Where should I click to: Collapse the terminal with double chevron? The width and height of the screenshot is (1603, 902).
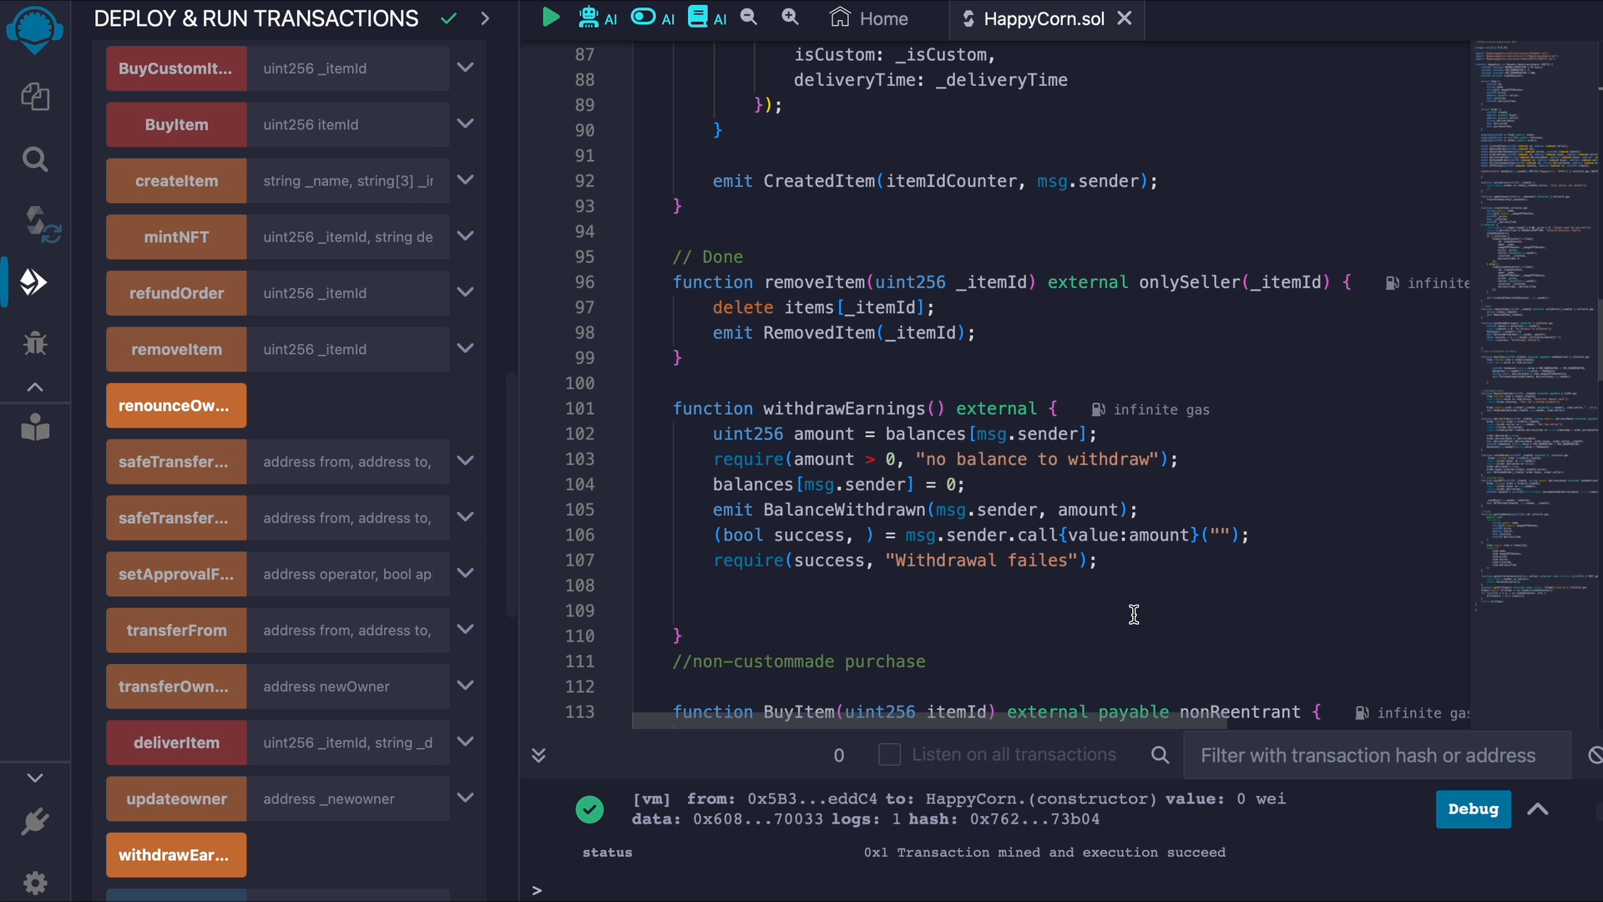(539, 755)
